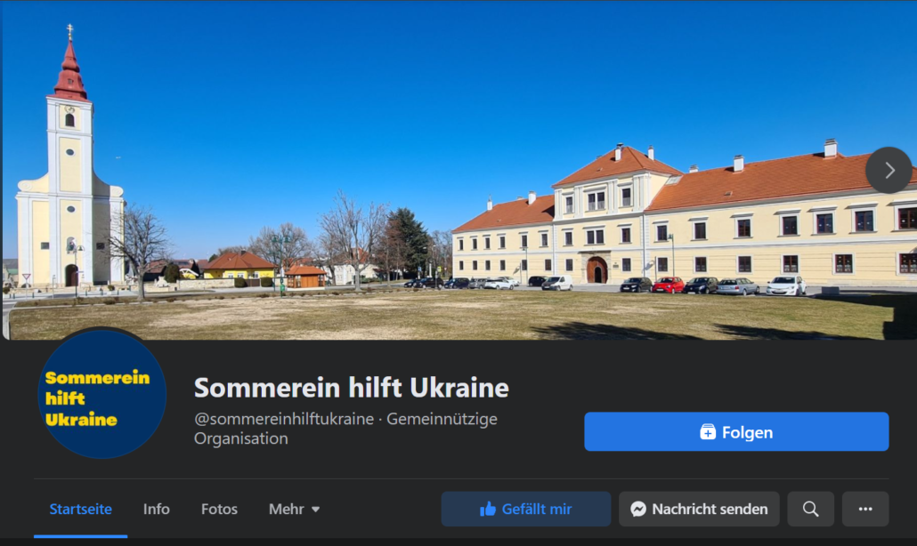Open the cover photo of the castle building

[685, 222]
